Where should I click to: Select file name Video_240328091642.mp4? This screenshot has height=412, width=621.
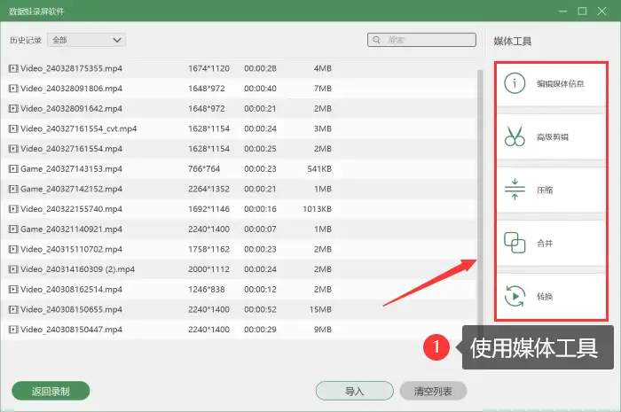click(71, 108)
